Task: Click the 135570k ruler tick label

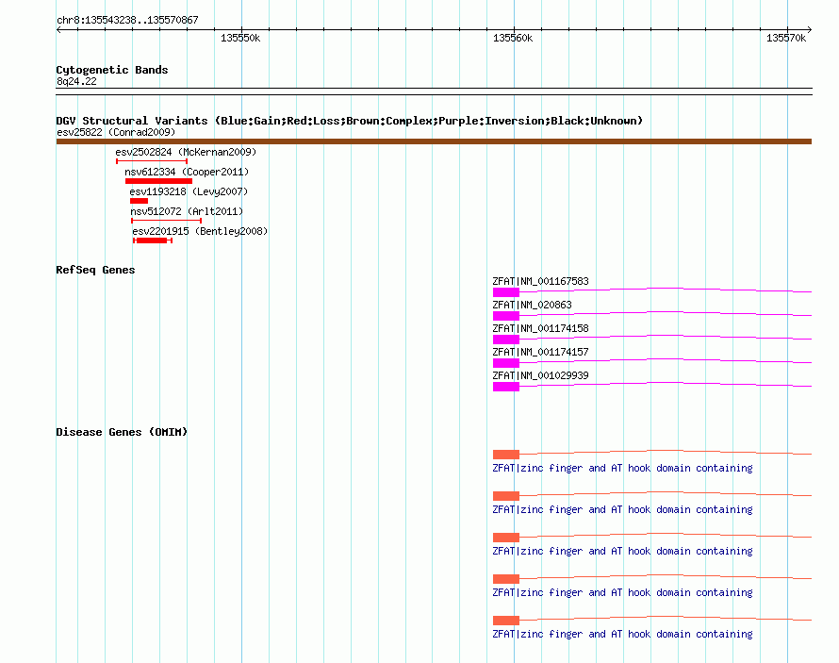Action: click(x=786, y=38)
